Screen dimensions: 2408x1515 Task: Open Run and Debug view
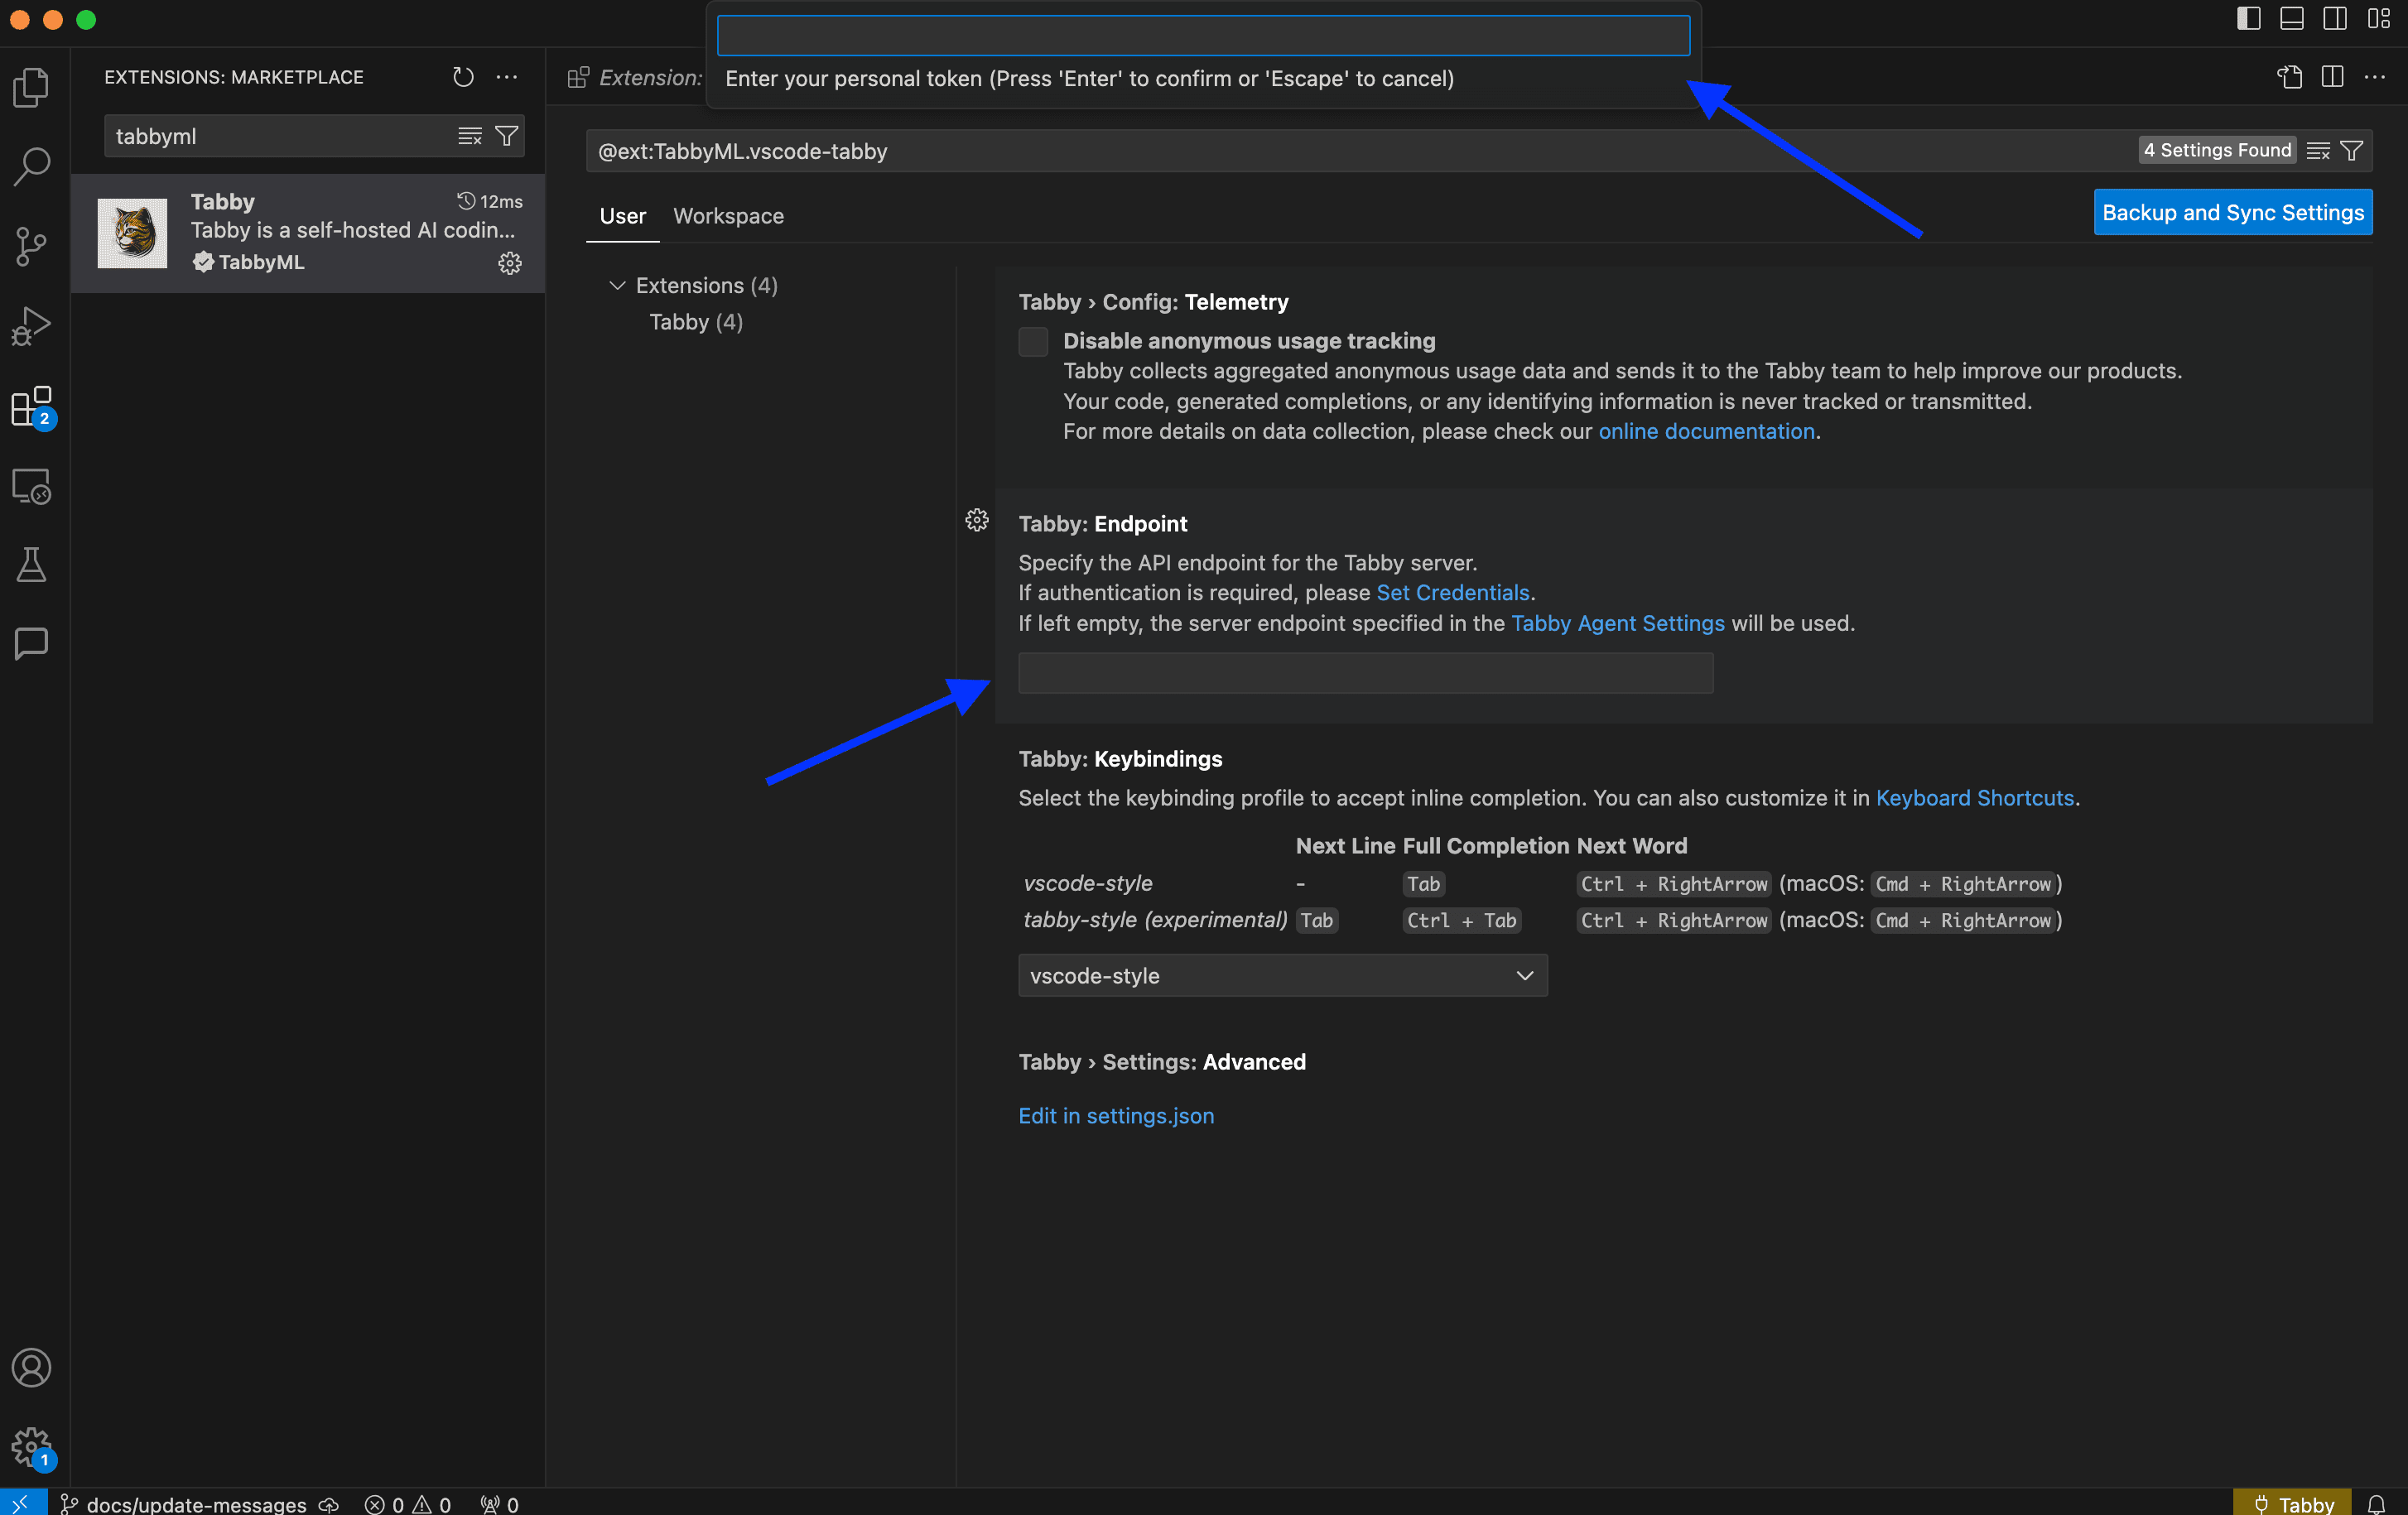click(x=31, y=326)
